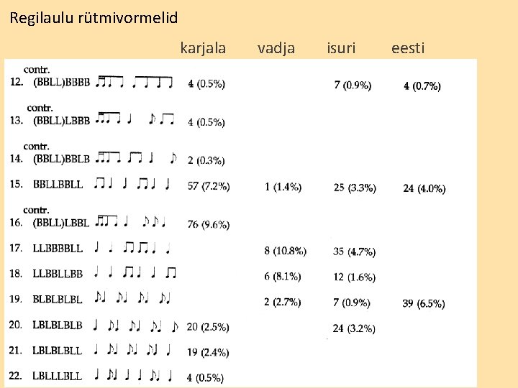The image size is (518, 388).
Task: Click the rhythm notation for row 18 LLBBLLBB
Action: [x=135, y=273]
